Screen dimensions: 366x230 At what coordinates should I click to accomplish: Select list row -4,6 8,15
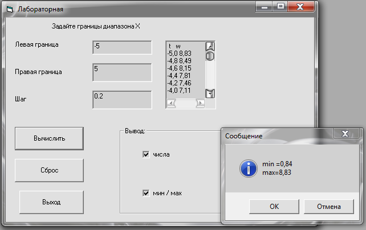(x=179, y=68)
